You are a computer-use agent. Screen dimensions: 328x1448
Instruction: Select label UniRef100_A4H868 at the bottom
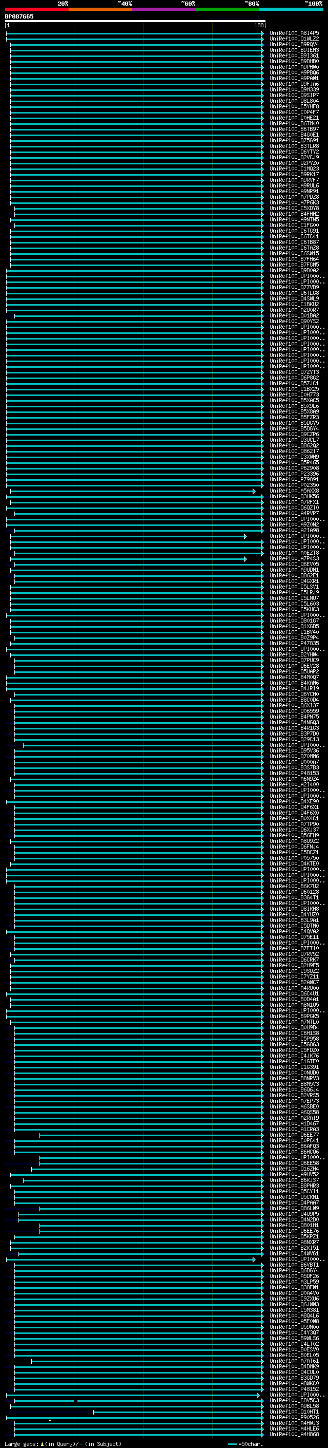tap(294, 1435)
